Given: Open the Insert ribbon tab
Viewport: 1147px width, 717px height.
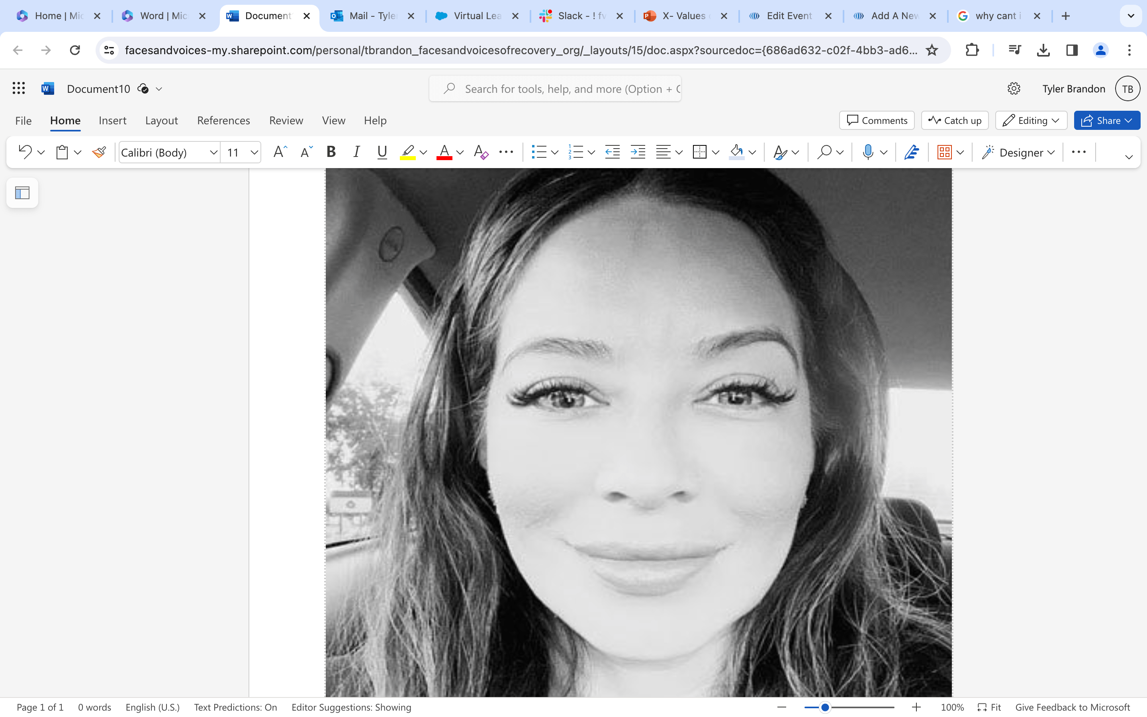Looking at the screenshot, I should 112,120.
